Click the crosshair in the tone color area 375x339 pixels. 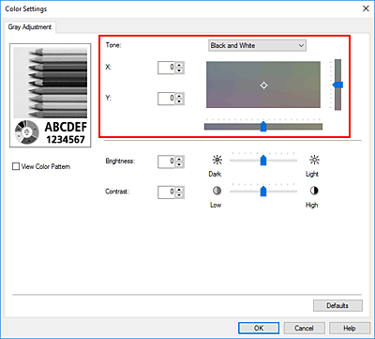coord(263,85)
